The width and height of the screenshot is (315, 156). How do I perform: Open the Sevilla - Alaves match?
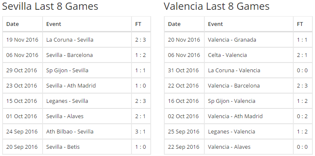point(65,116)
